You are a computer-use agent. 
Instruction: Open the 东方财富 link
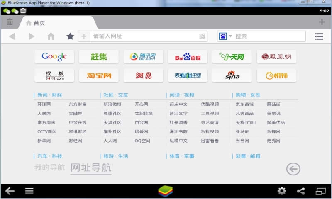pos(78,104)
